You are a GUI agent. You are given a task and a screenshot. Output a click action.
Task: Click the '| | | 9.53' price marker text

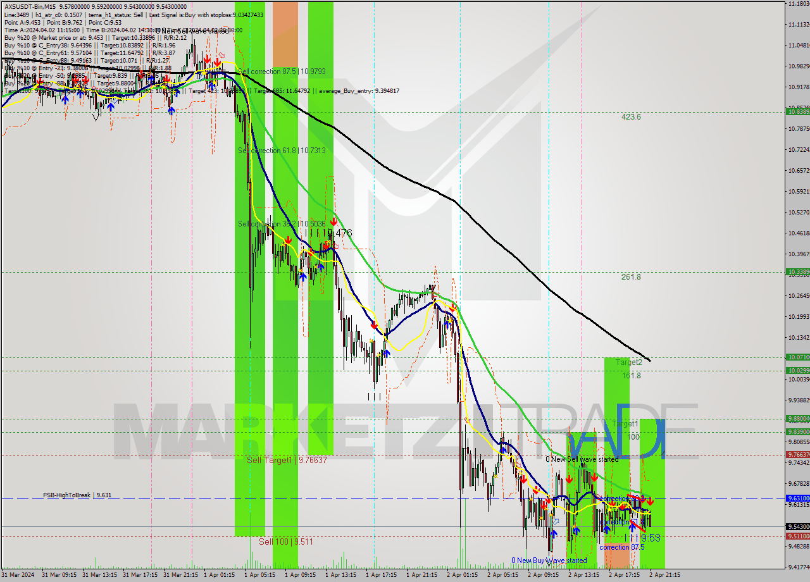[x=642, y=538]
